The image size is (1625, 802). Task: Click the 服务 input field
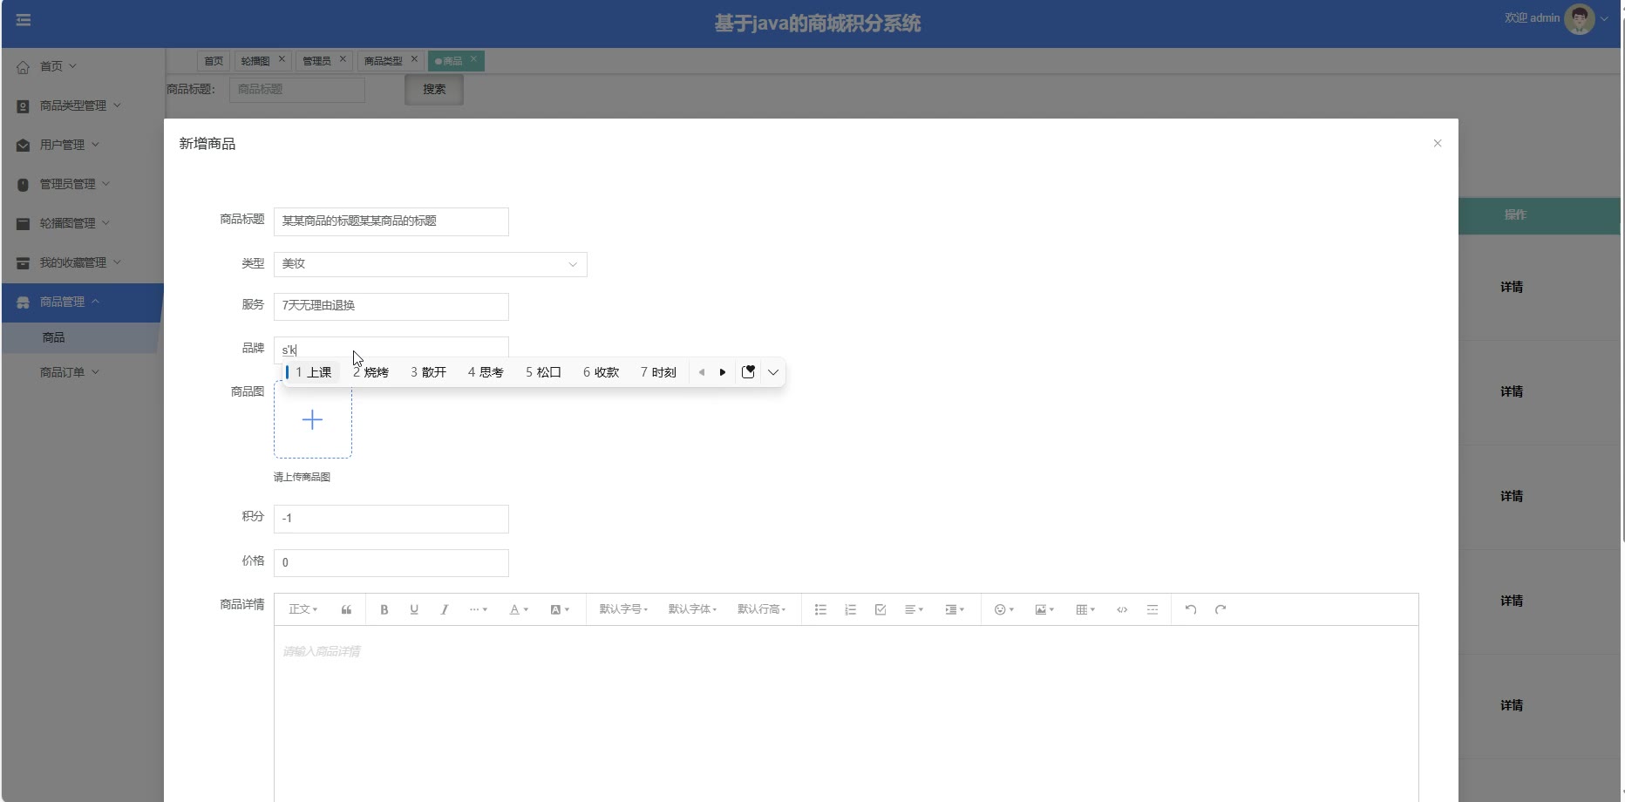391,306
